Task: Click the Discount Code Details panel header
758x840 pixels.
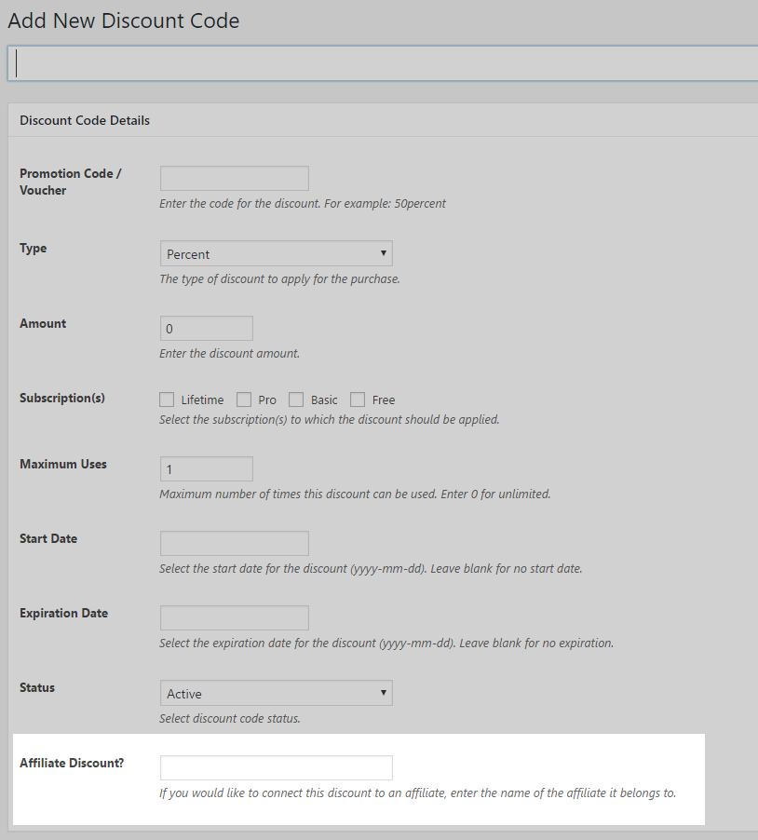Action: [383, 120]
